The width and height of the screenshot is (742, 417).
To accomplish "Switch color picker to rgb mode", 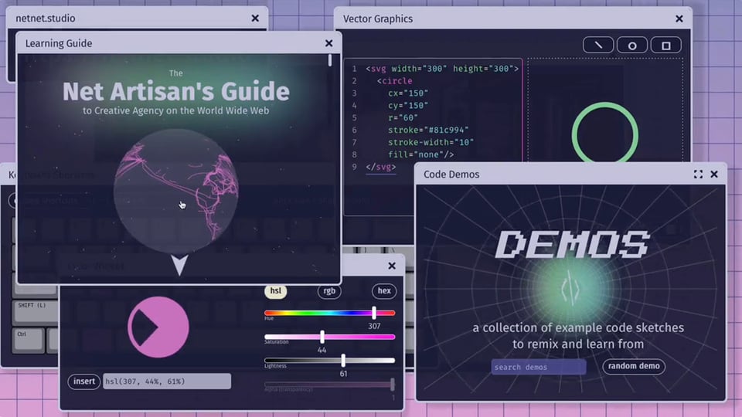I will [x=329, y=291].
